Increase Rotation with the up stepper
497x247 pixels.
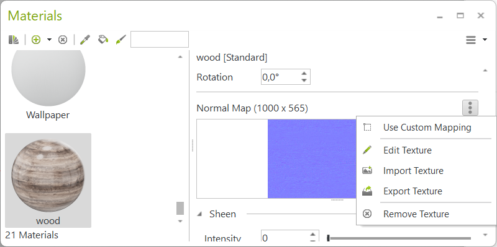tap(304, 74)
